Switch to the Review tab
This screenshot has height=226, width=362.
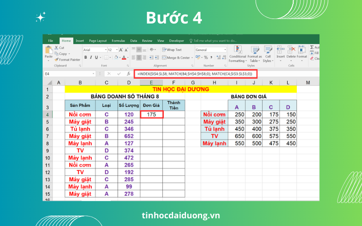[147, 41]
